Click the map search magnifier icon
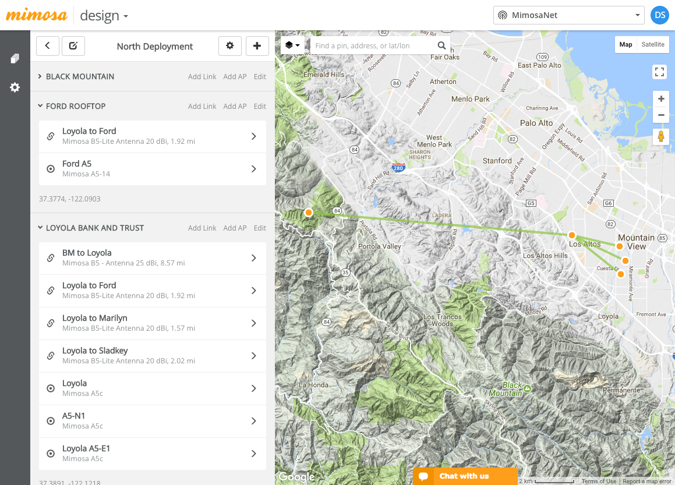 pos(441,45)
